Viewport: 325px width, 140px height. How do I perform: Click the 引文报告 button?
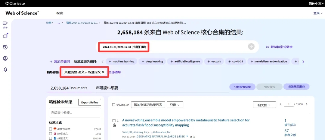coord(269,87)
